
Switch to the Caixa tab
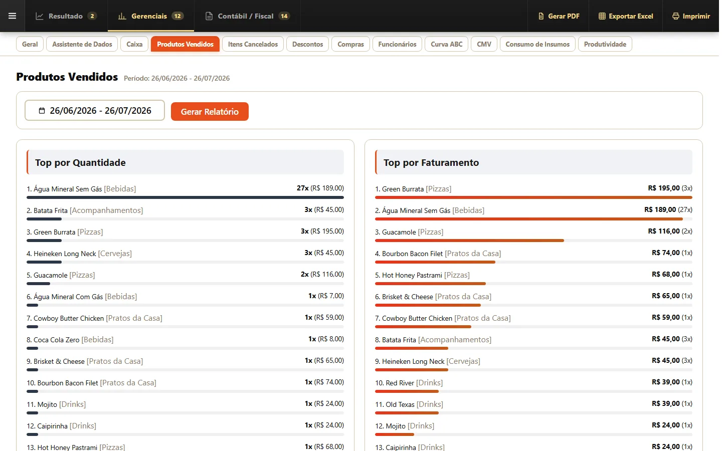click(134, 44)
